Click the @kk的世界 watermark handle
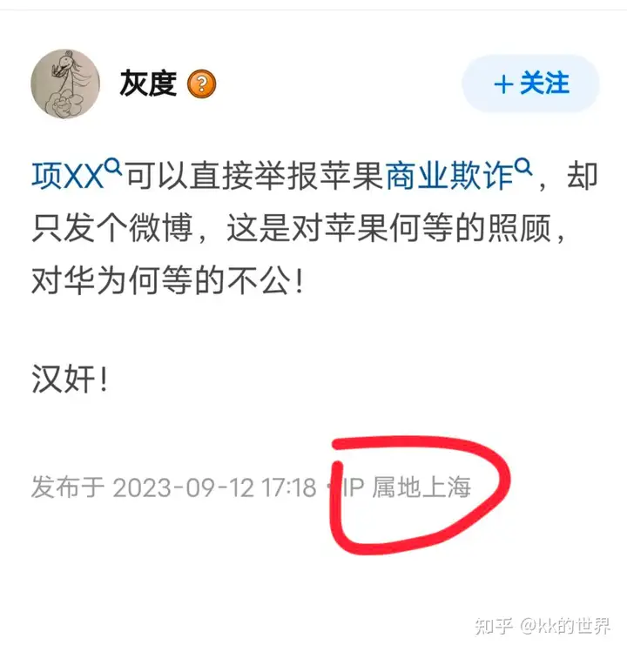627x652 pixels. click(x=566, y=626)
